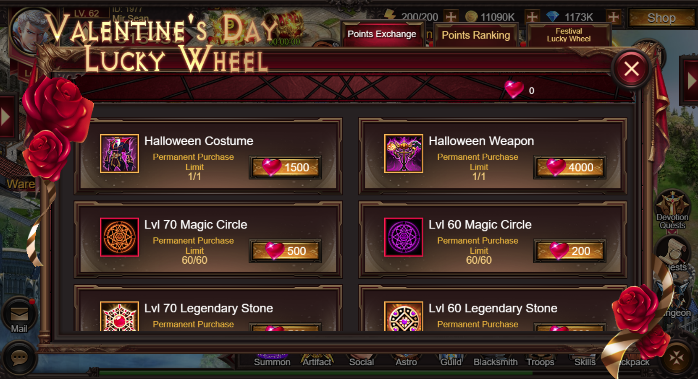Expand the right side arrow panel
Screen dimensions: 698x379
pyautogui.click(x=690, y=81)
